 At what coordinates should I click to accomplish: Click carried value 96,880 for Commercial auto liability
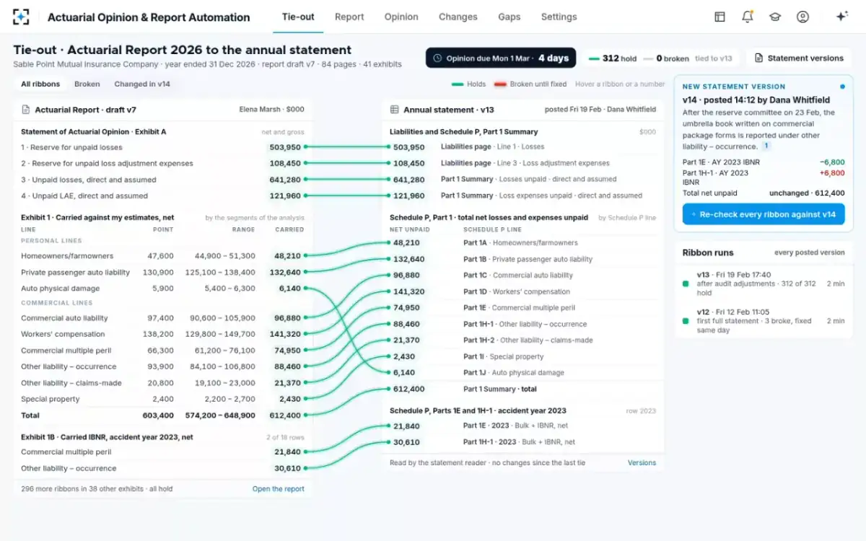[287, 318]
